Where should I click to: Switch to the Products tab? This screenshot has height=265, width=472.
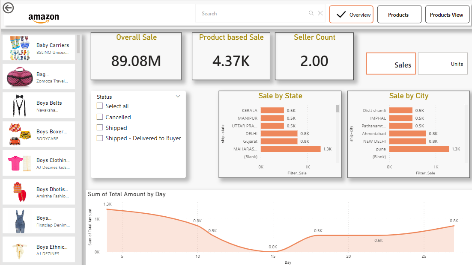click(399, 14)
